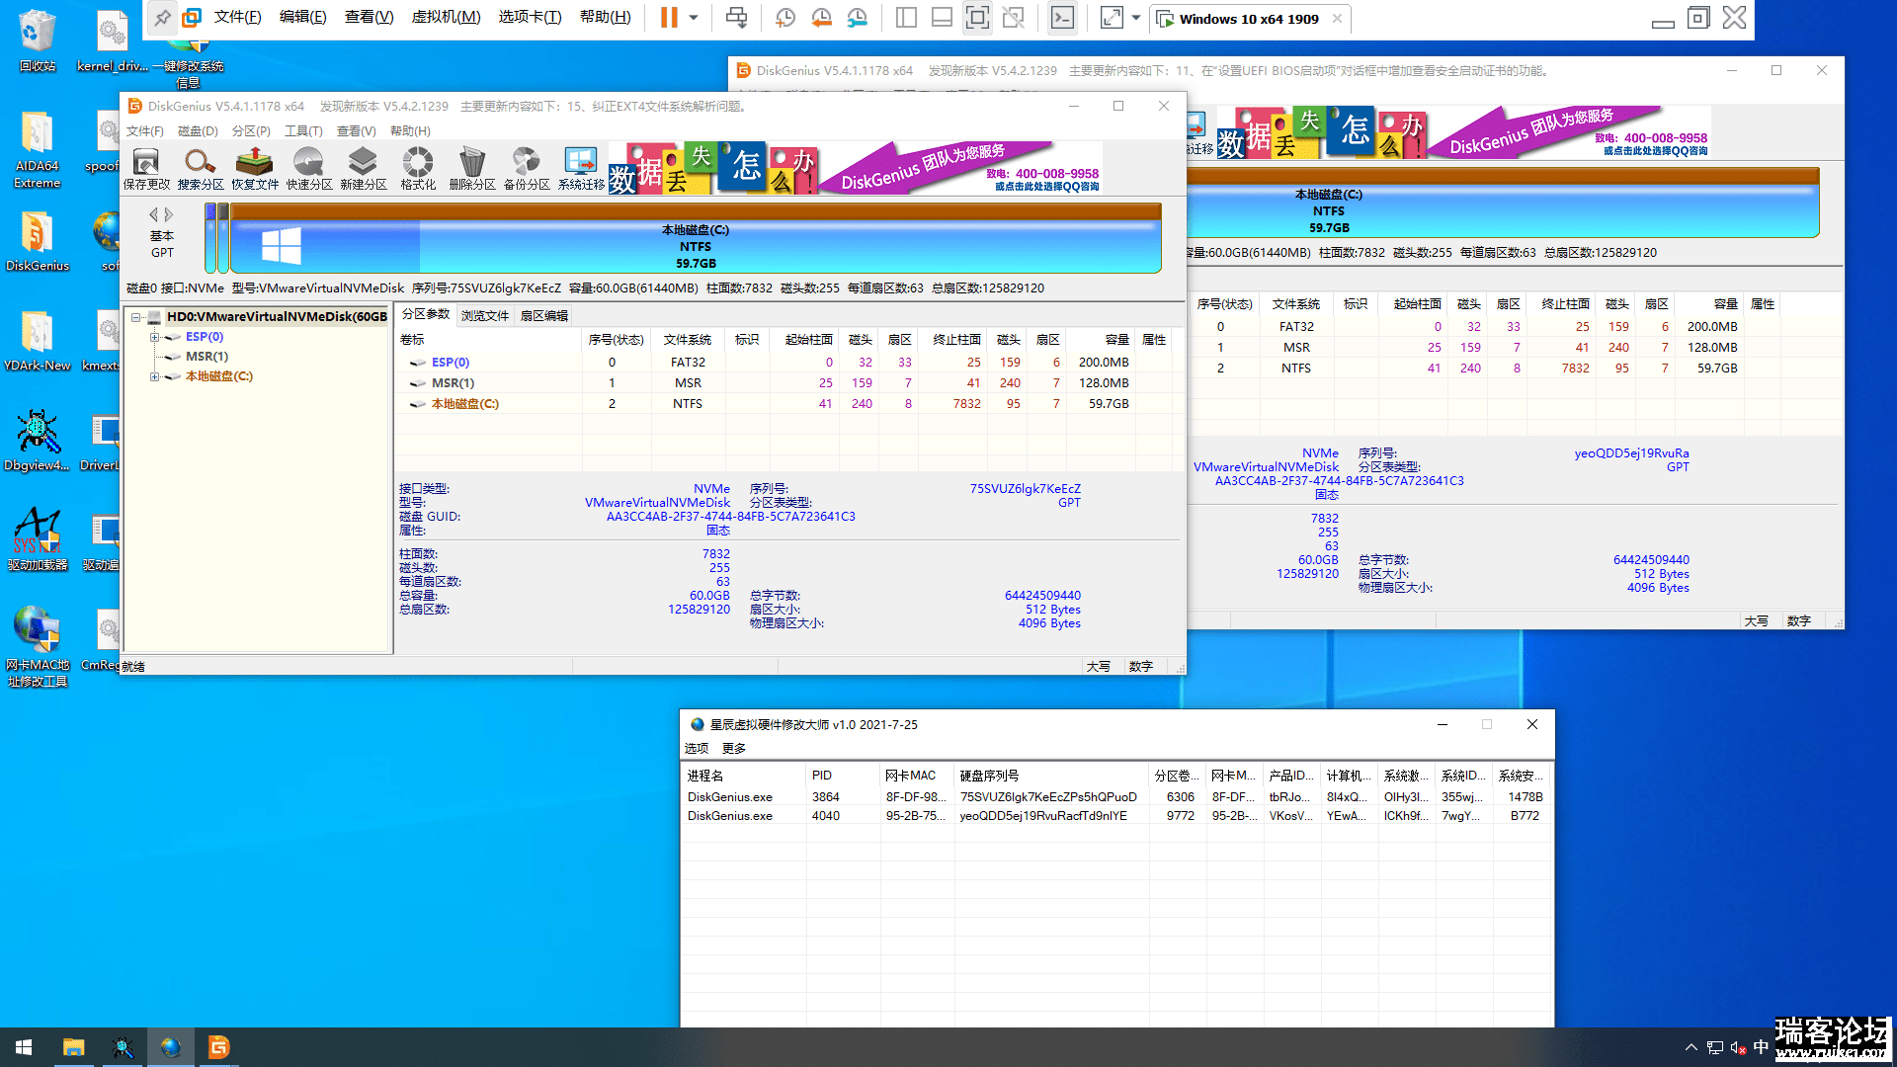This screenshot has width=1897, height=1067.
Task: Click the 搜索分区 (Search partitions) magnifier icon
Action: click(x=201, y=168)
